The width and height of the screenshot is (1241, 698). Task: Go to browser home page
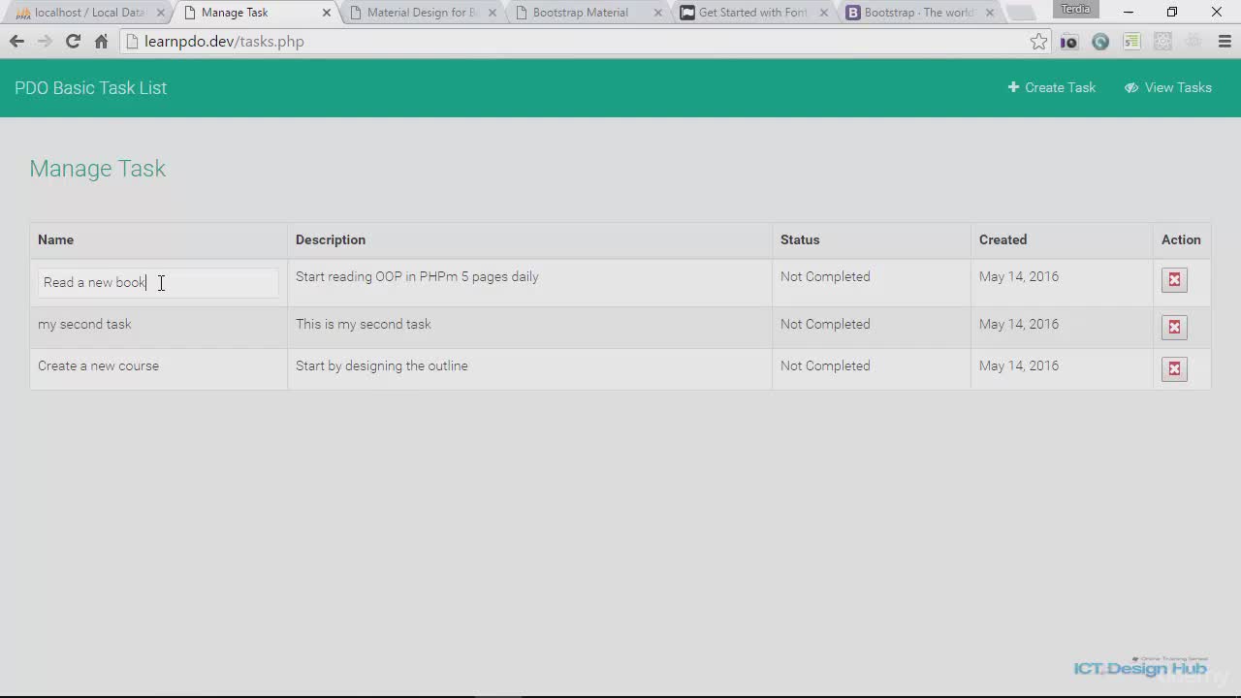coord(101,42)
